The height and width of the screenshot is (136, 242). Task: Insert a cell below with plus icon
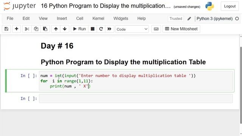16,29
